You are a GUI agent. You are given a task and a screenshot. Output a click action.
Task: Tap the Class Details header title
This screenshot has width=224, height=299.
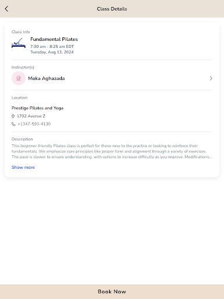pos(112,9)
